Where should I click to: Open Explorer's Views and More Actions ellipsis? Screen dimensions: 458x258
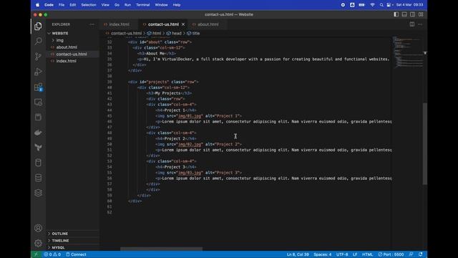(92, 24)
